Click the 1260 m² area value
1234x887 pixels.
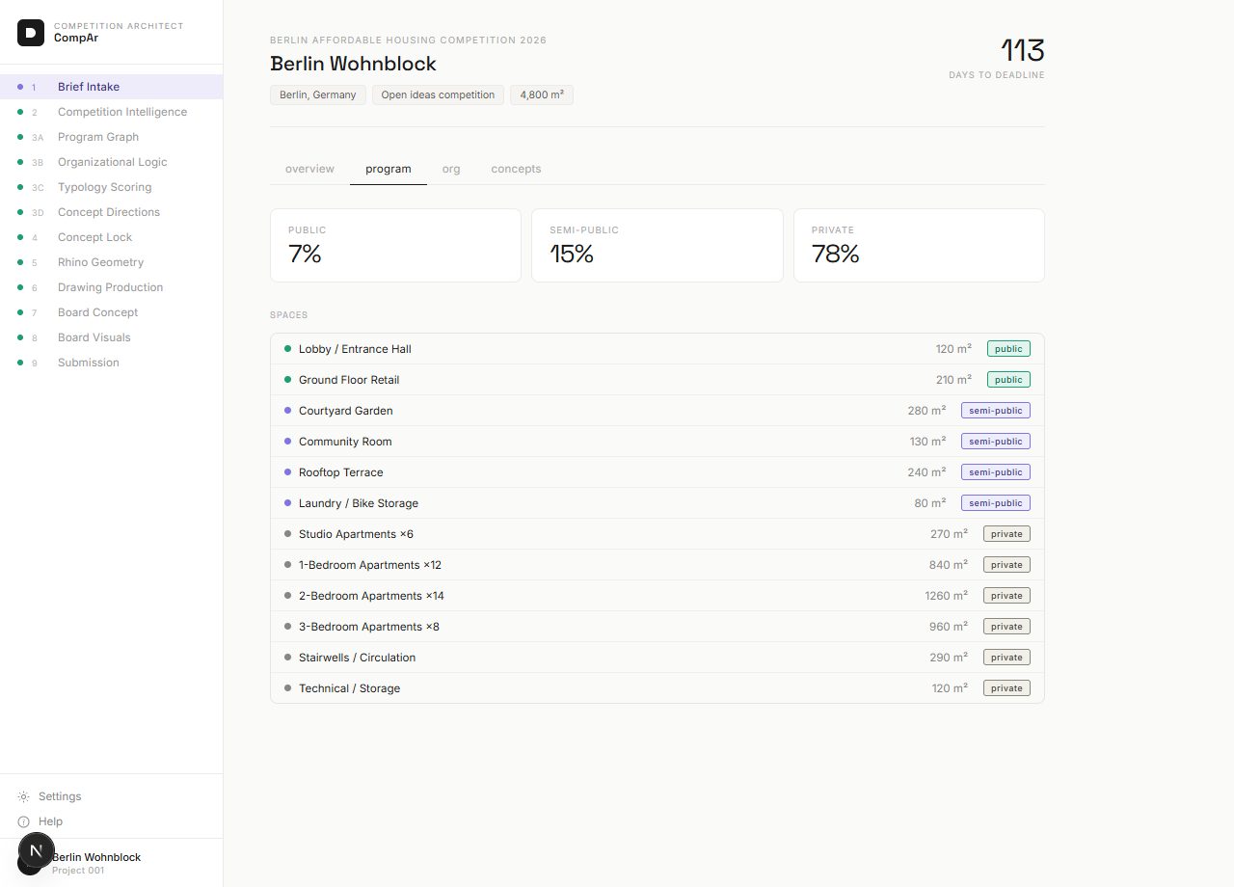coord(947,596)
